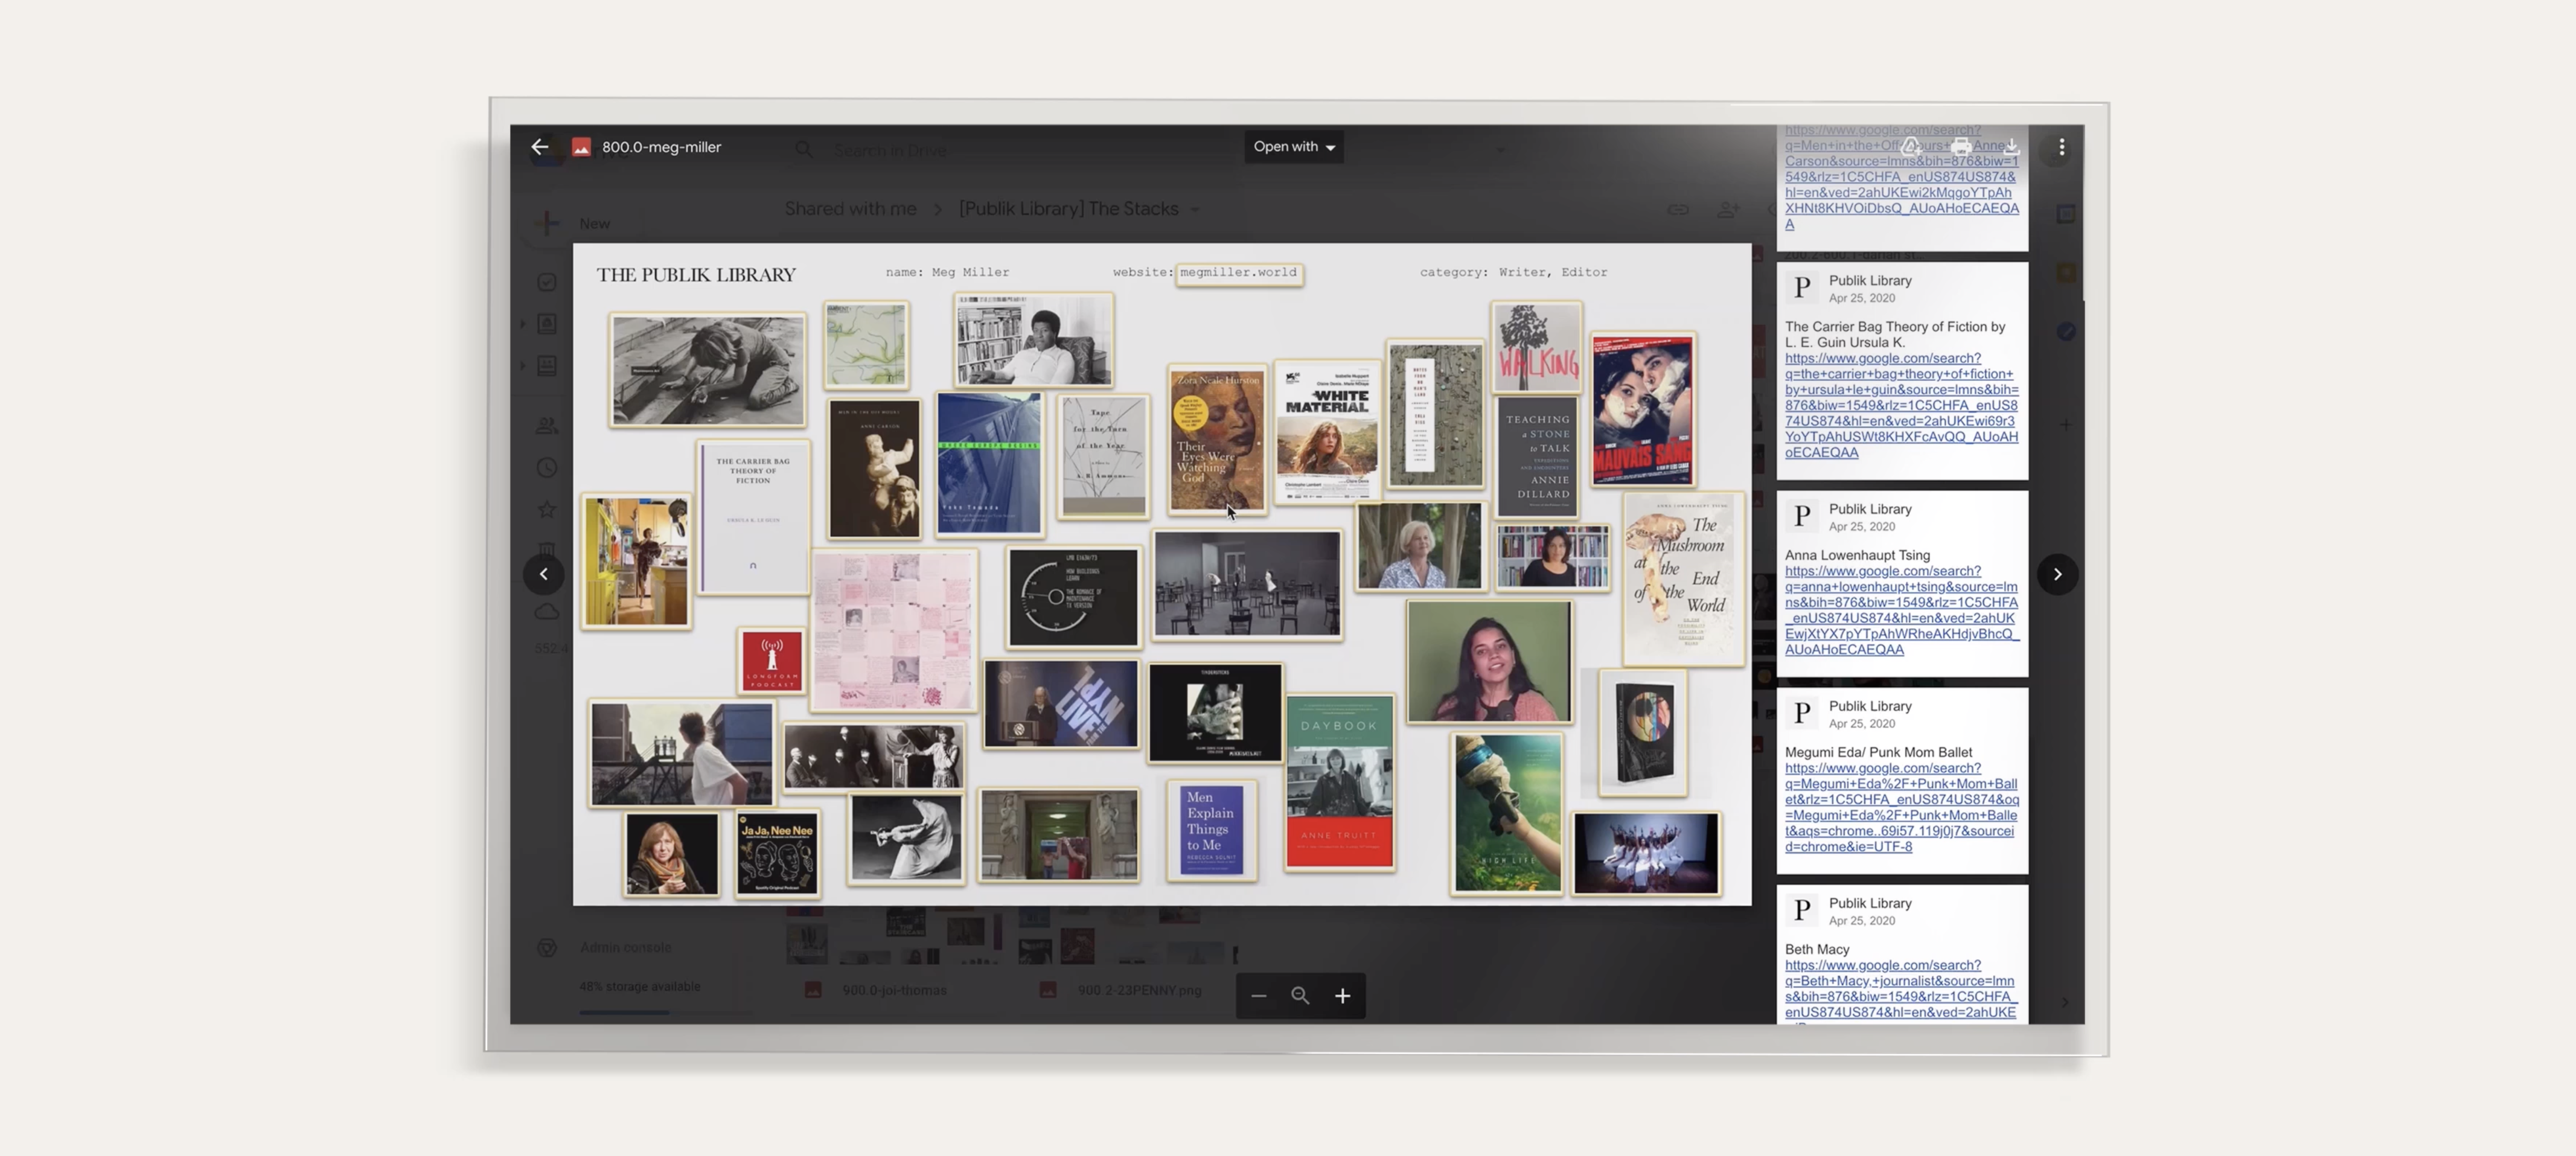Click the back arrow to close preview
2576x1156 pixels.
(x=540, y=147)
